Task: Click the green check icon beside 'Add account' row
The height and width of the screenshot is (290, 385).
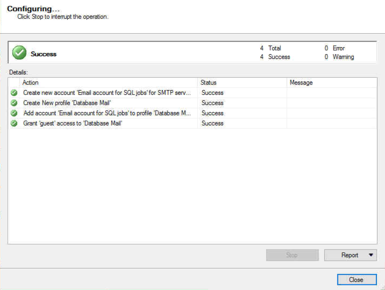Action: click(14, 113)
